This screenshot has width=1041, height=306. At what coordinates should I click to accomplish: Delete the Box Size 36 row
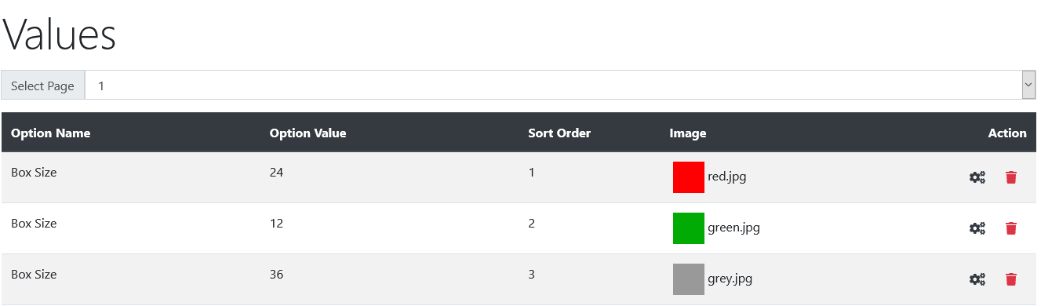tap(1011, 279)
